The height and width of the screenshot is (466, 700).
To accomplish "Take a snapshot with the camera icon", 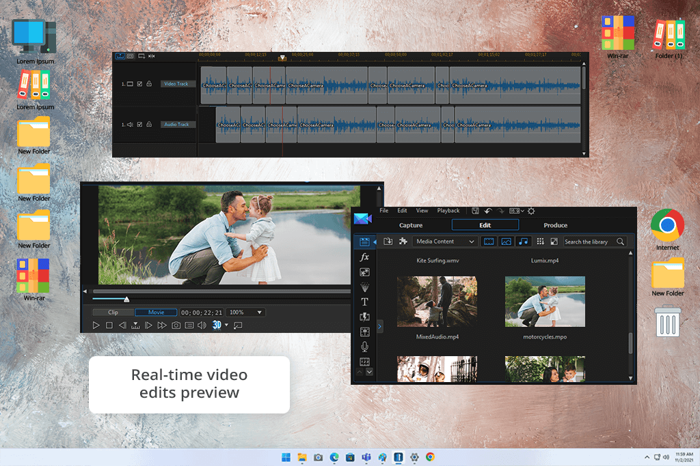I will coord(176,325).
